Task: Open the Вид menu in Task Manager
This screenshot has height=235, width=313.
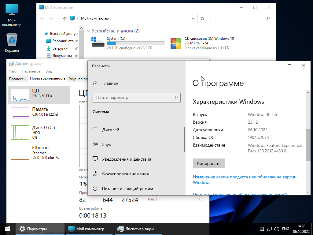Action: 49,71
